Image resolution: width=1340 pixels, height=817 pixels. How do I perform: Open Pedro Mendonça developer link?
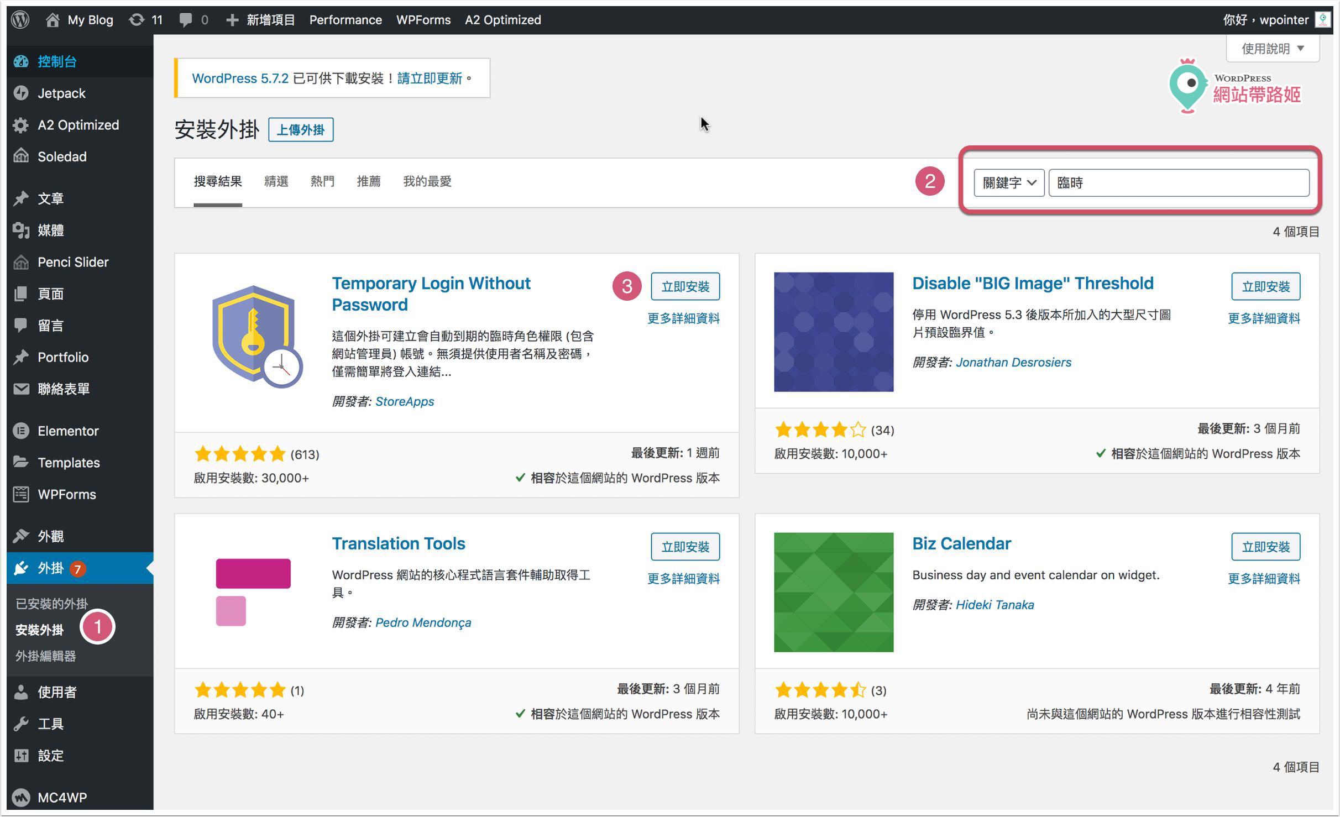(423, 622)
